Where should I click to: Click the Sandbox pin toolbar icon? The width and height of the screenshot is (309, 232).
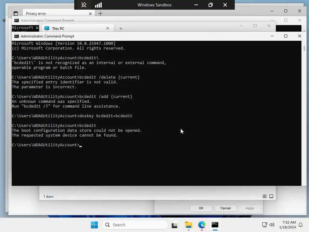click(84, 5)
